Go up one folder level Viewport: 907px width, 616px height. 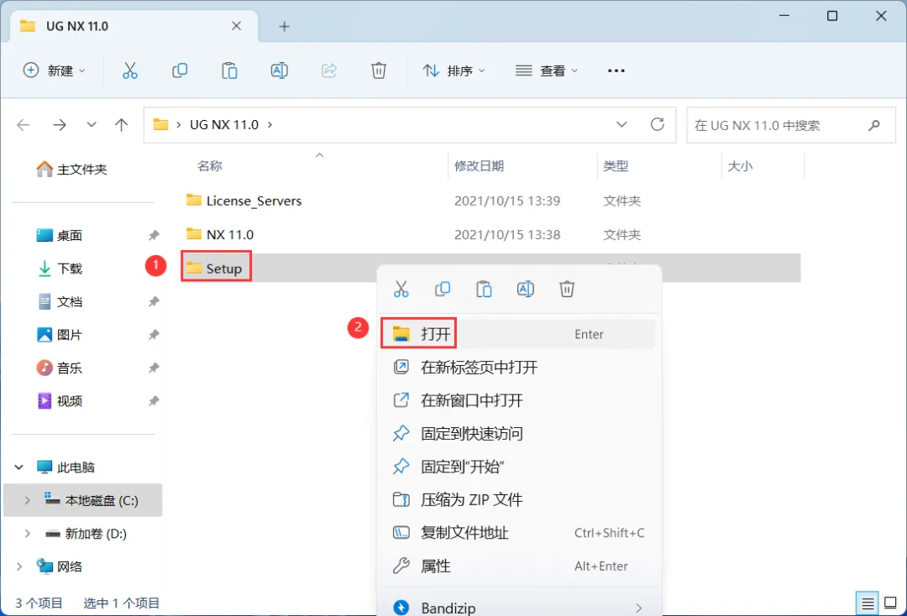pyautogui.click(x=122, y=125)
